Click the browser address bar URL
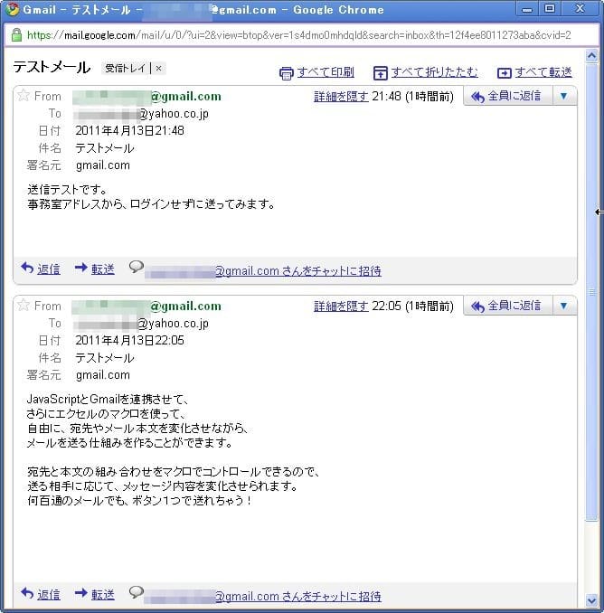The height and width of the screenshot is (613, 604). (x=298, y=35)
